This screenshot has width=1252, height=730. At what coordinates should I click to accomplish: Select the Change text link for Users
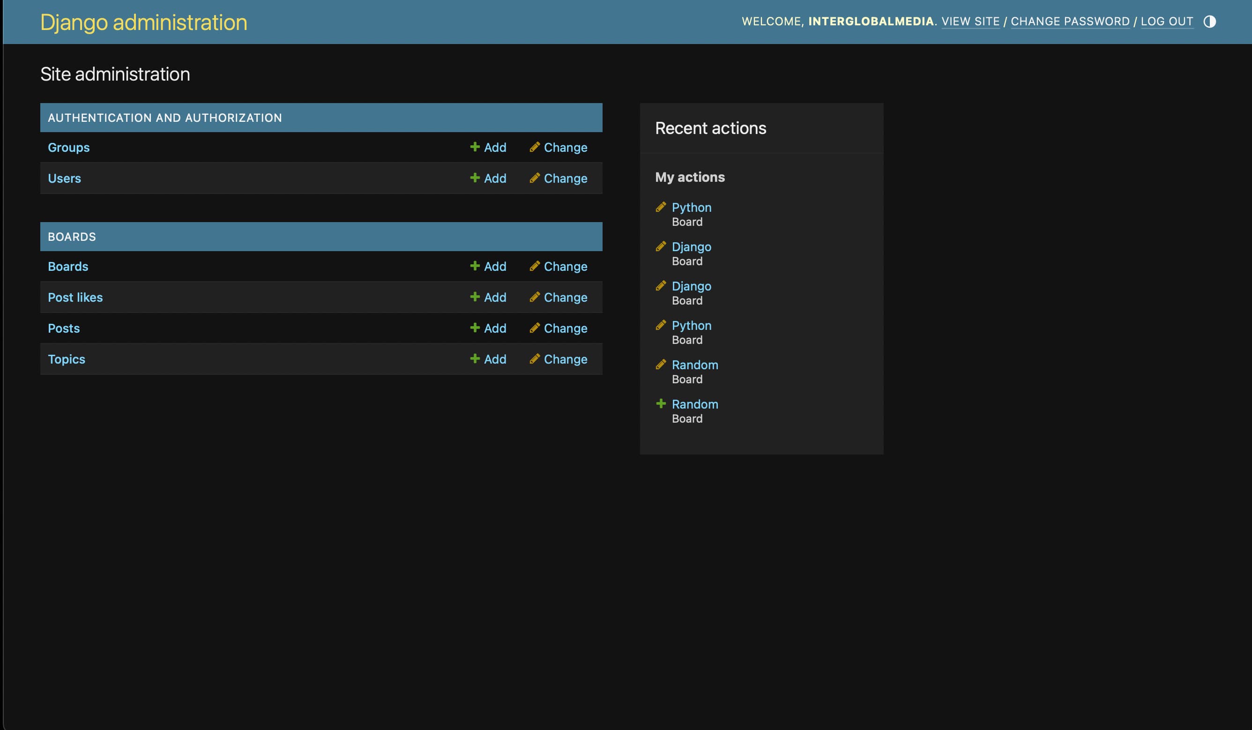point(566,178)
